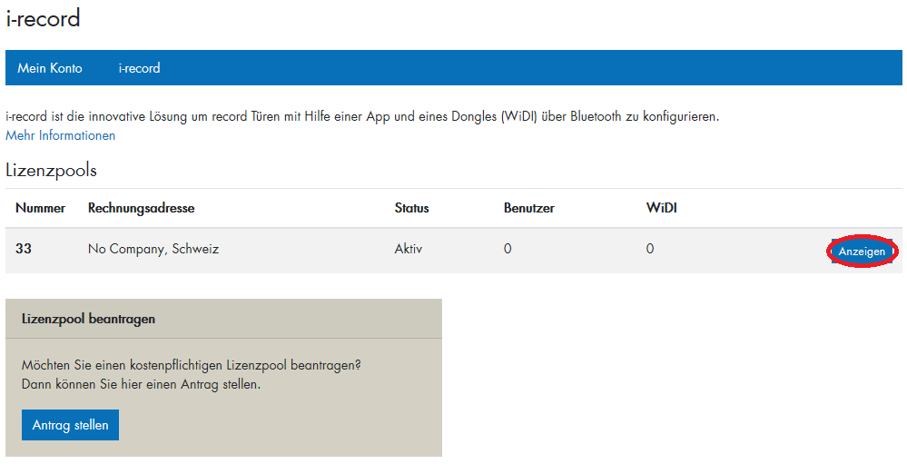Click the kostenpflichtigen Lizenzpool question text

[191, 365]
